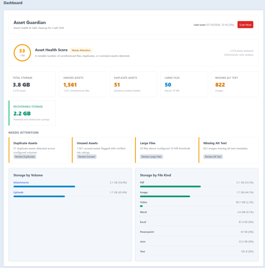265x268 pixels.
Task: Click the Missing Alt Text attention card title
Action: (215, 143)
